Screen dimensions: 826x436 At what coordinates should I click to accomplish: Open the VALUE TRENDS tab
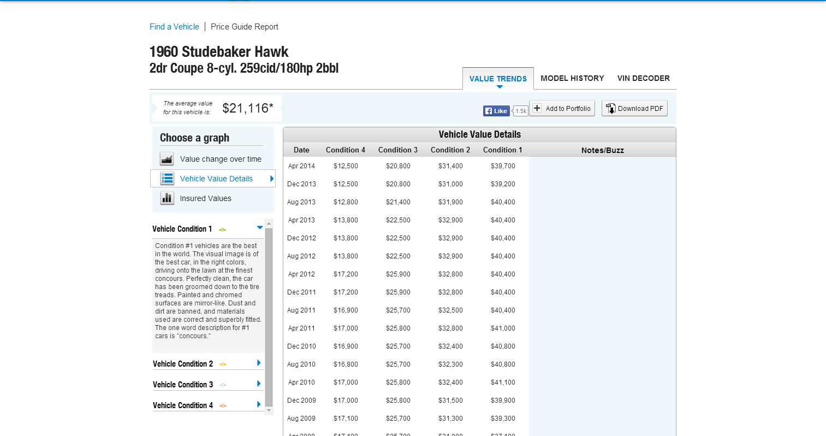pyautogui.click(x=498, y=79)
